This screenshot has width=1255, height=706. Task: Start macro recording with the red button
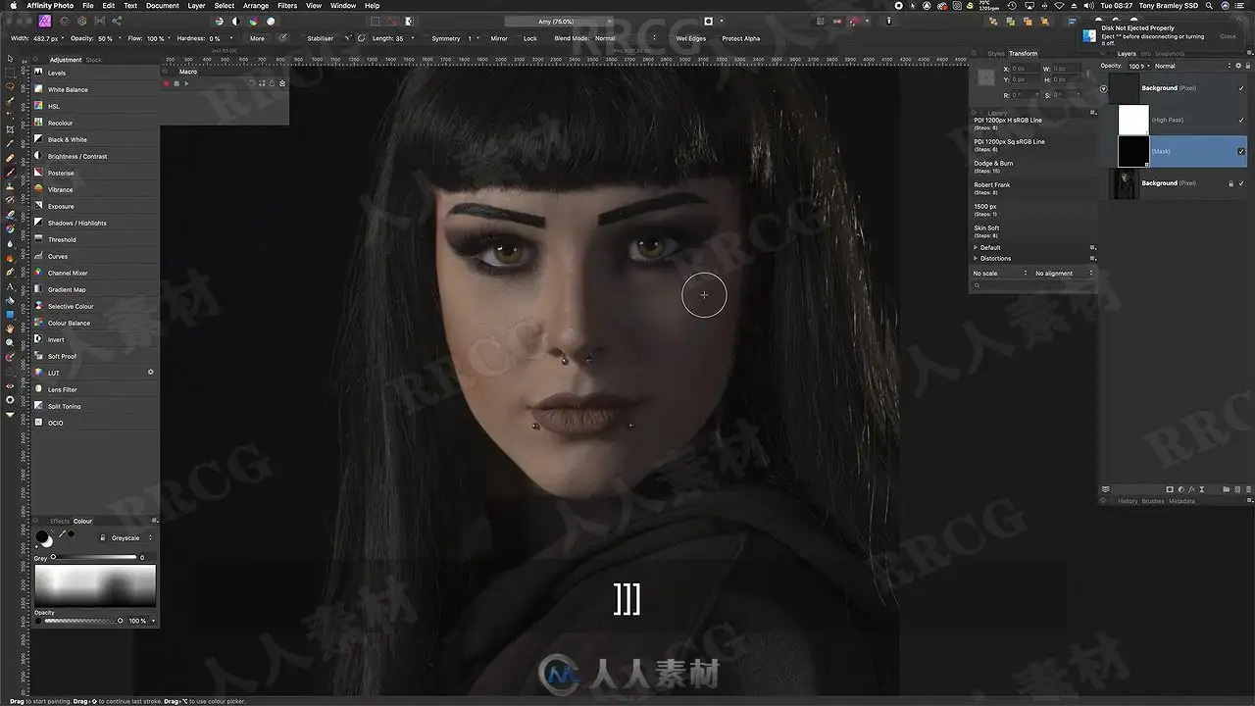point(167,83)
